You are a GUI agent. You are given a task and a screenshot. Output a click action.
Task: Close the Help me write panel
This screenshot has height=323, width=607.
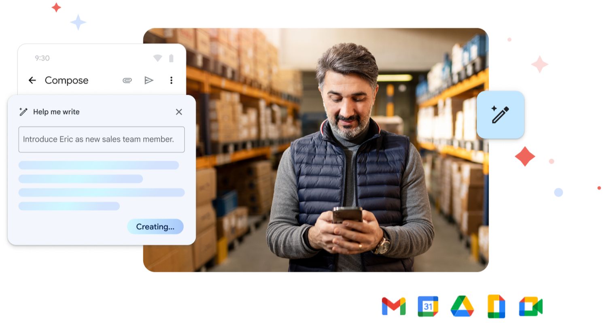(179, 112)
